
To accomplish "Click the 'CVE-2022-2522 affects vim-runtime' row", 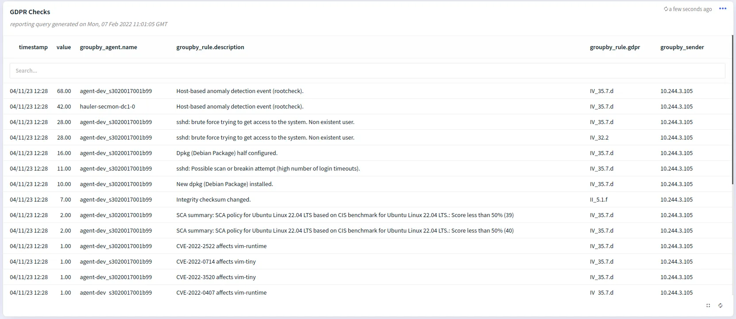I will tap(221, 246).
